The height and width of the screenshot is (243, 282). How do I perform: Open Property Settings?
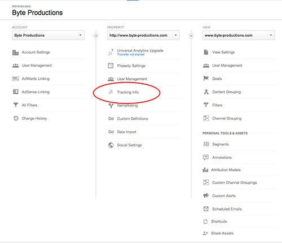tap(131, 66)
